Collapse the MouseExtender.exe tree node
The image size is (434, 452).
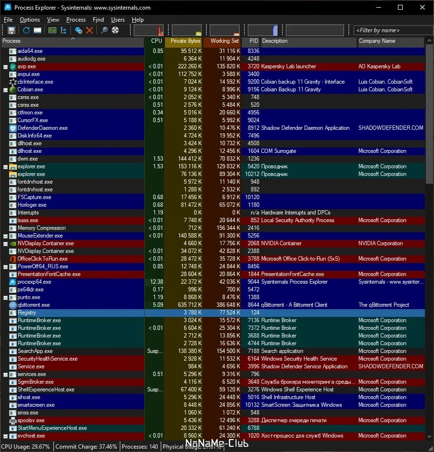[5, 236]
